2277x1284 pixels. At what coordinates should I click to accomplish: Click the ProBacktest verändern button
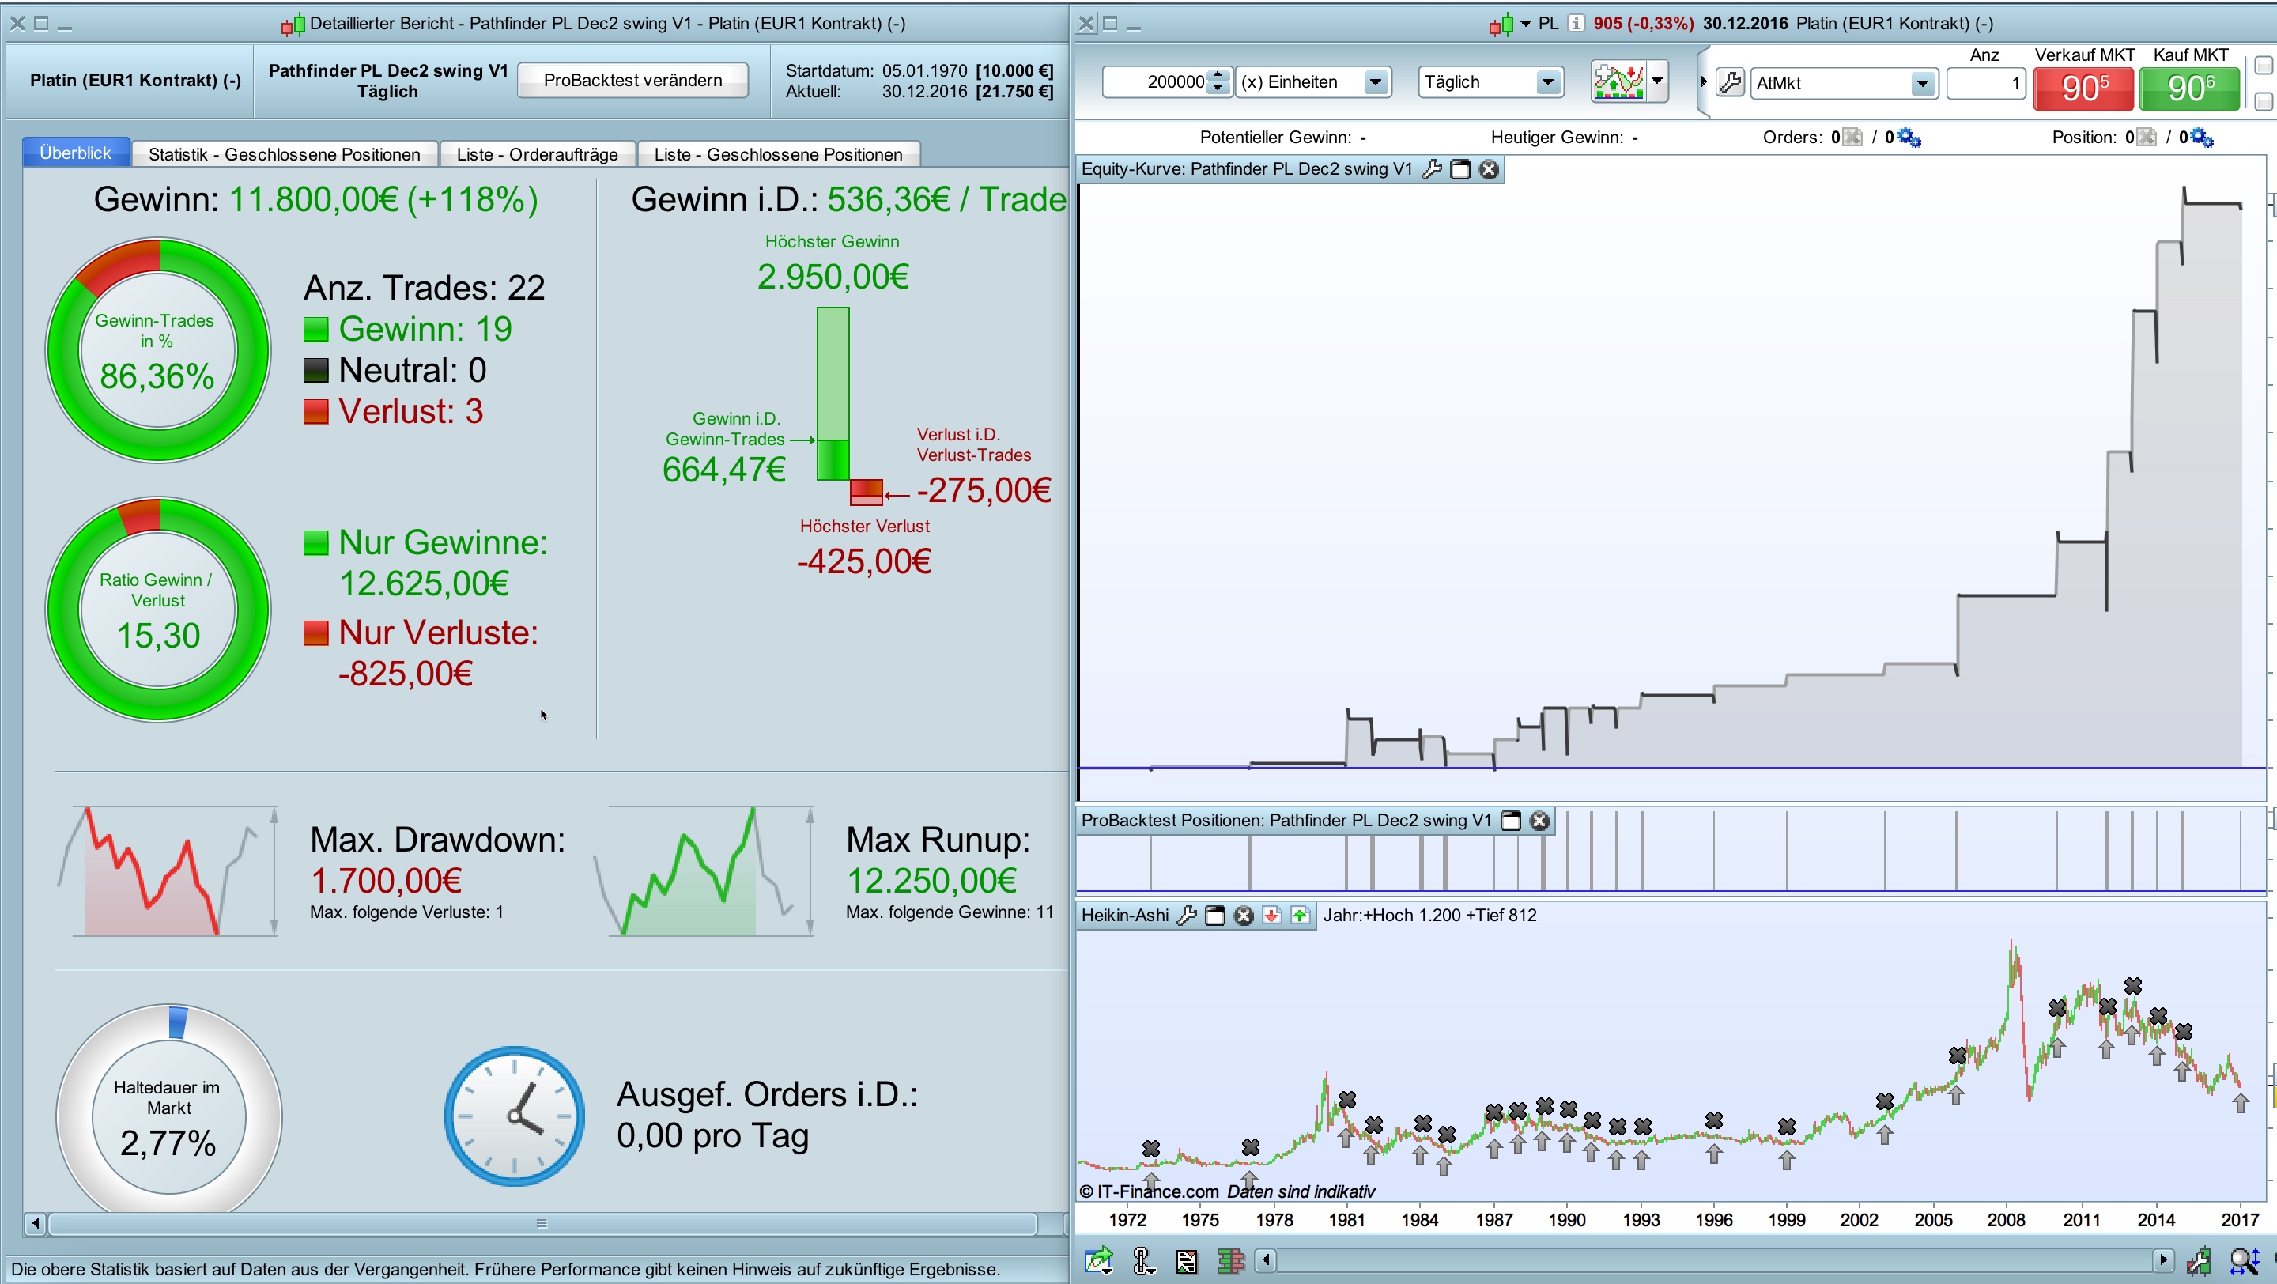tap(632, 81)
